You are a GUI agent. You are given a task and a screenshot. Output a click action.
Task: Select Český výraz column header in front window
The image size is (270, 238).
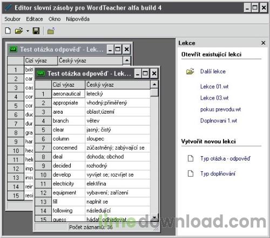pos(118,85)
